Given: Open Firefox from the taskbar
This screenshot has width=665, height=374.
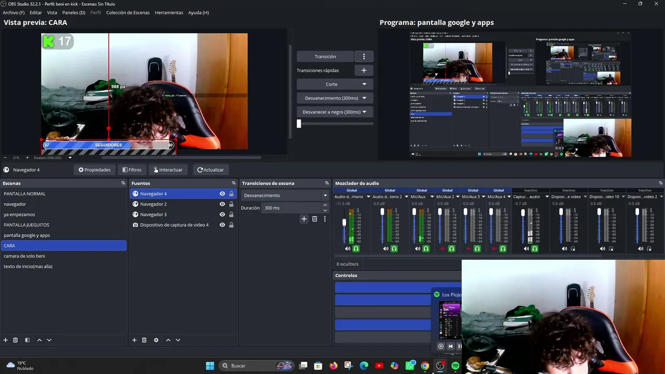Looking at the screenshot, I should point(334,366).
